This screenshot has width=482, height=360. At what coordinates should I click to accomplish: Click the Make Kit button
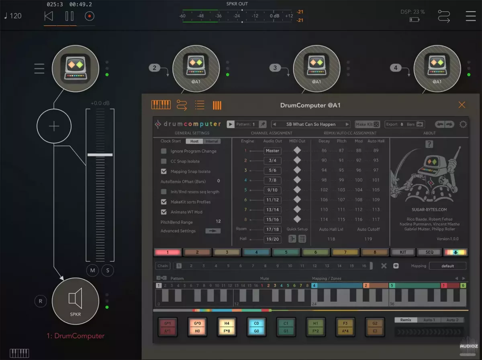[x=367, y=124]
